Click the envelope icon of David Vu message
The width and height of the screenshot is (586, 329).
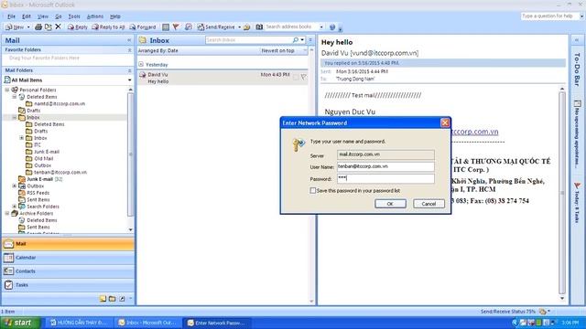[143, 75]
